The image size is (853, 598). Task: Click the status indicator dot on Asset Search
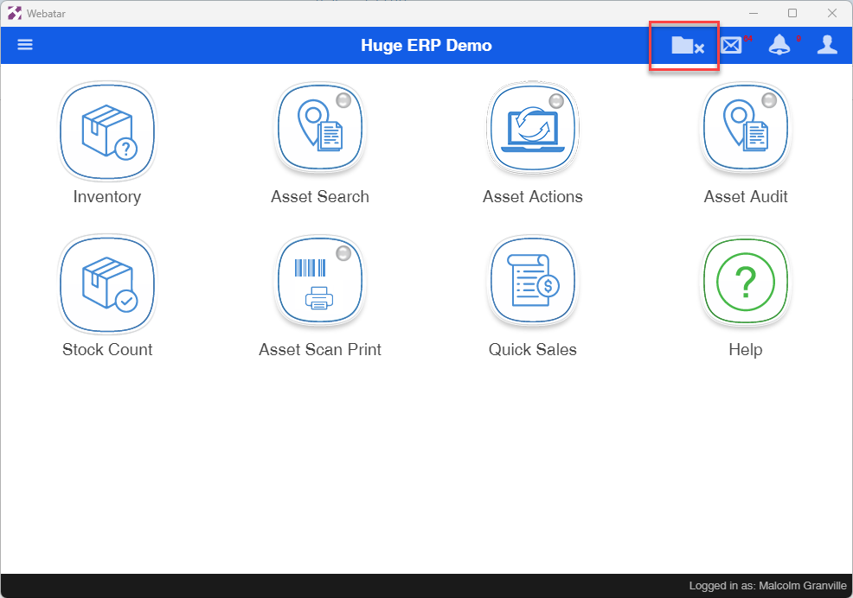coord(343,100)
